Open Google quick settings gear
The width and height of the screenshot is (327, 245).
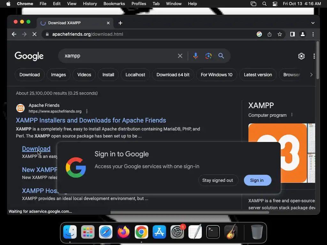[x=301, y=56]
